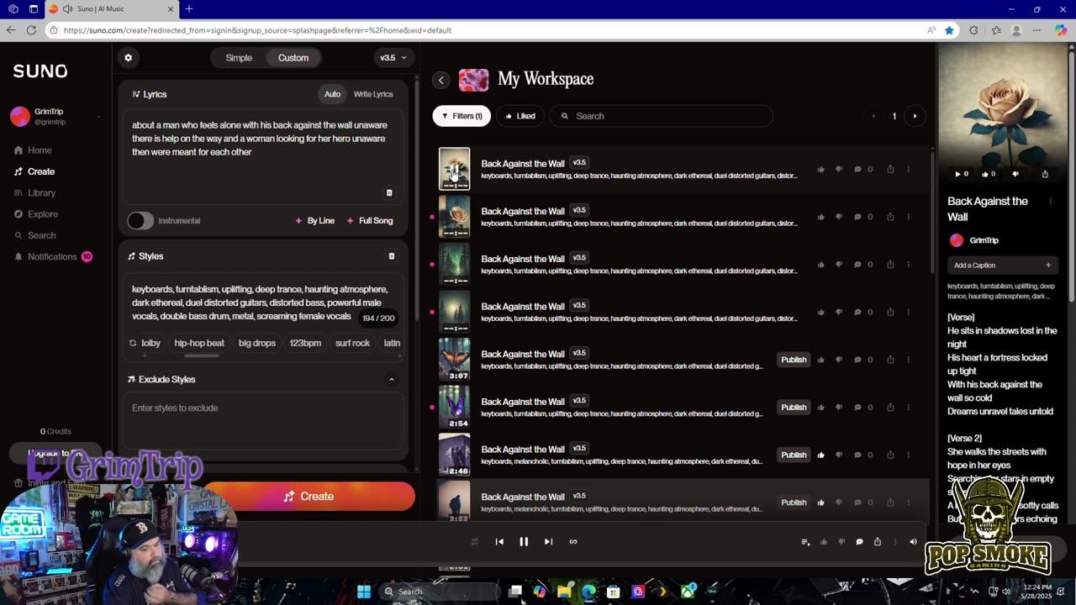The width and height of the screenshot is (1076, 605).
Task: Open the Filters (1) dropdown
Action: point(462,116)
